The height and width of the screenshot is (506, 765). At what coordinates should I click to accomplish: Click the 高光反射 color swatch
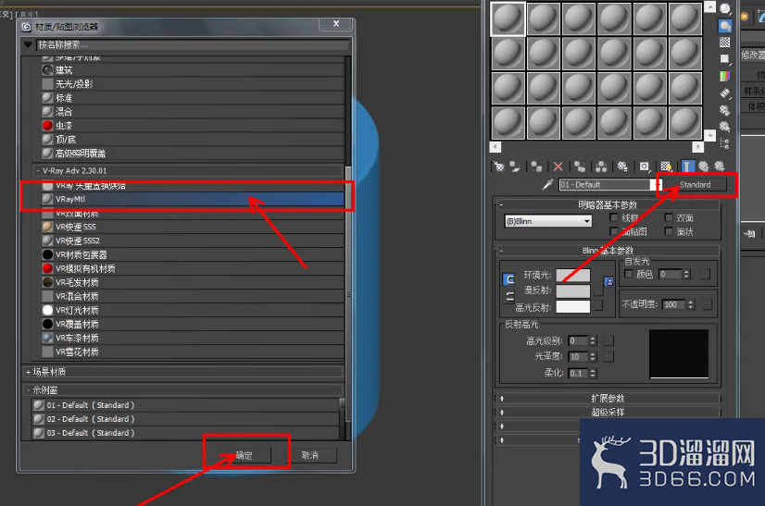[x=573, y=306]
